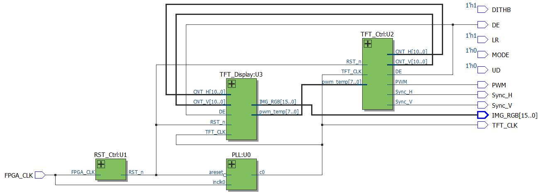Click the UD output pin symbol
541x193 pixels.
(x=483, y=70)
